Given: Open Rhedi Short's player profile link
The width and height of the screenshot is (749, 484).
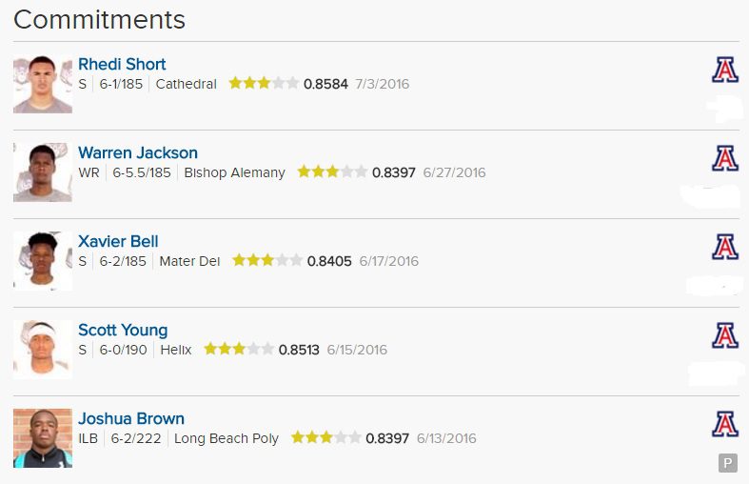Looking at the screenshot, I should click(x=122, y=64).
